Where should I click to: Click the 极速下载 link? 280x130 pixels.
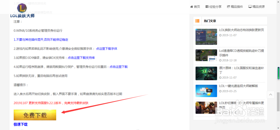pos(20,124)
